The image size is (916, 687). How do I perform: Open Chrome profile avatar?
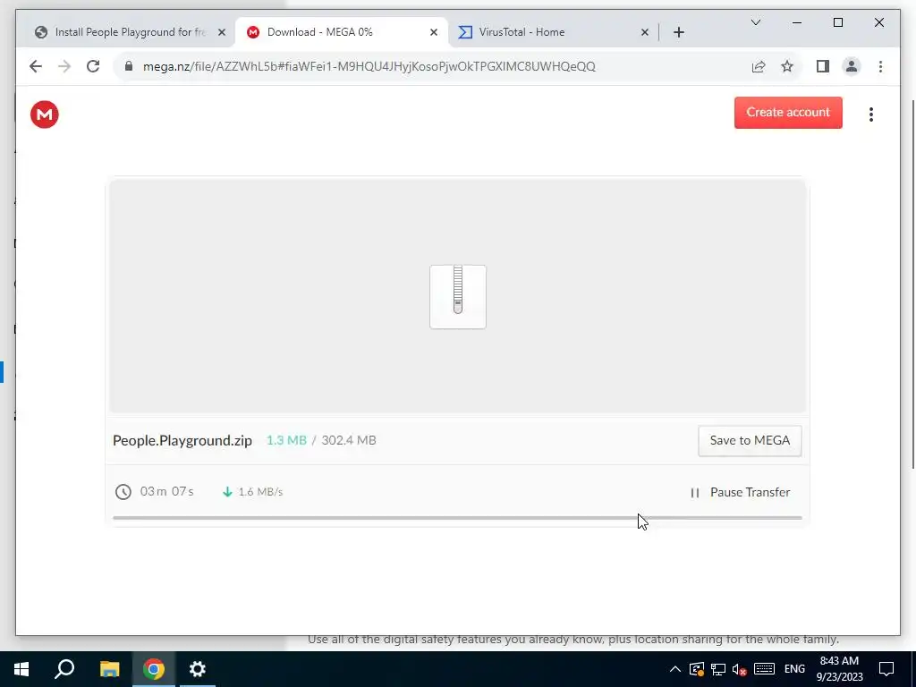coord(852,66)
